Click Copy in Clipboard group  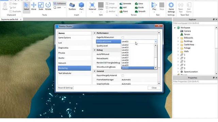click(13, 4)
